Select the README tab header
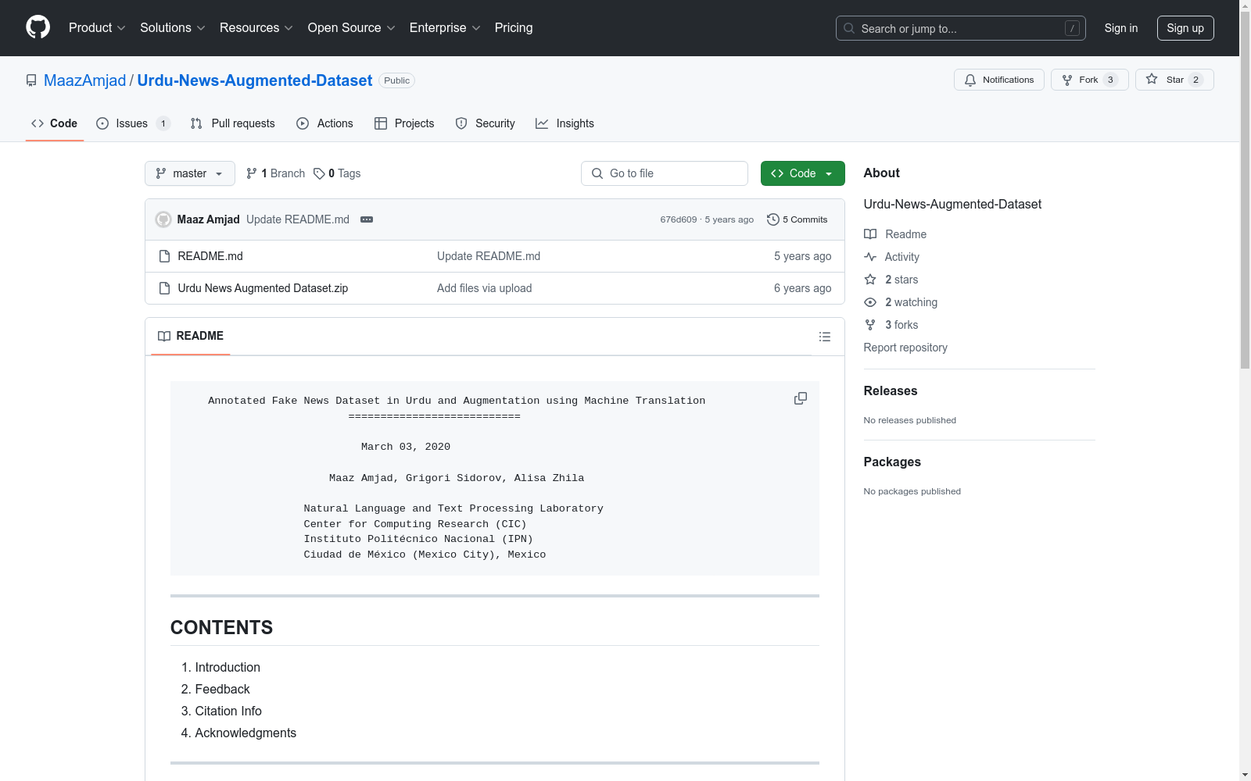1251x781 pixels. (191, 336)
